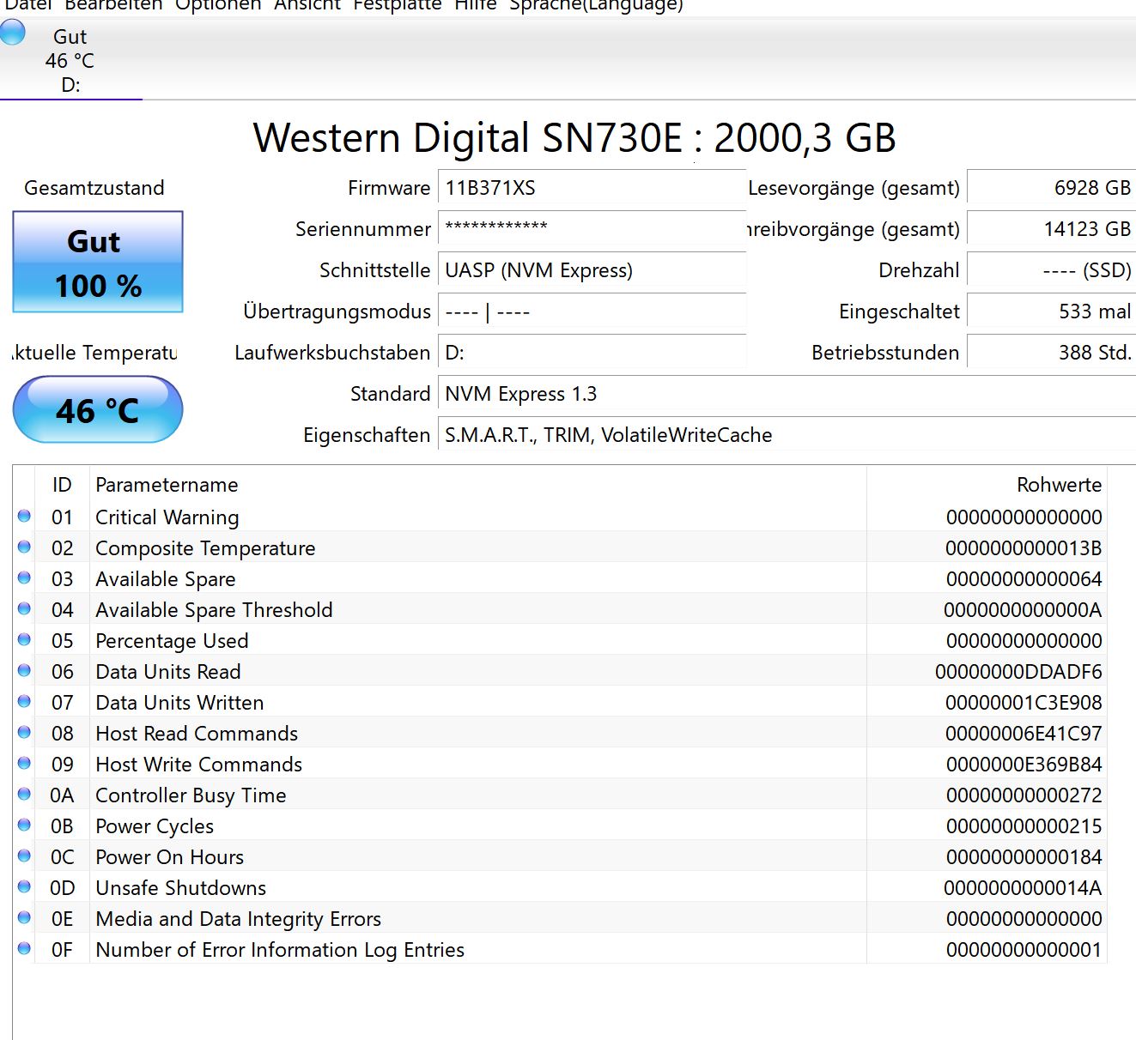Click the Lesevorgänge value 6928 GB
The image size is (1136, 1040).
click(1051, 188)
